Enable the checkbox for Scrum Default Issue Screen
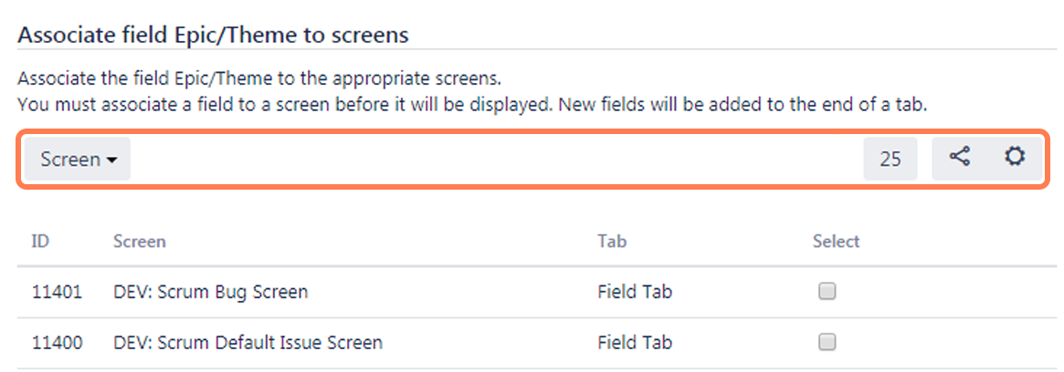 pos(827,343)
